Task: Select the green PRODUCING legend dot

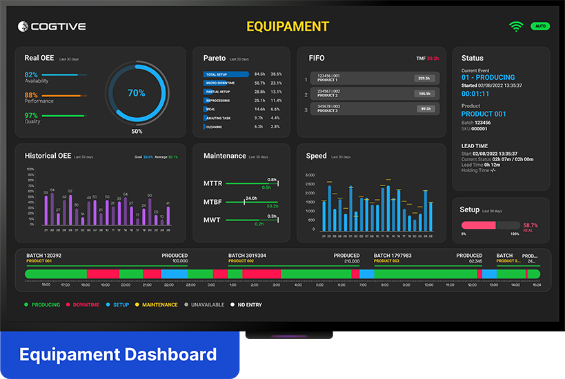Action: point(26,305)
